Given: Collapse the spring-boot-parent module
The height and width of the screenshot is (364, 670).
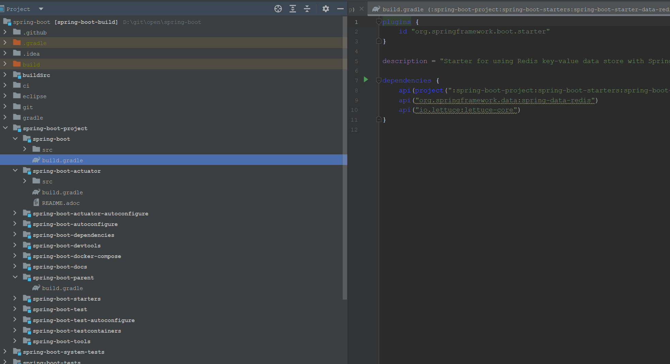Looking at the screenshot, I should coord(15,277).
